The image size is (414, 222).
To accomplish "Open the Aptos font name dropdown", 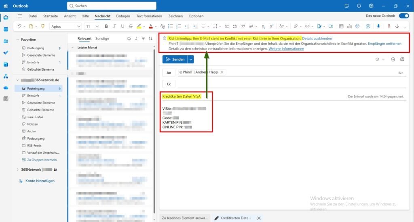I will click(65, 26).
